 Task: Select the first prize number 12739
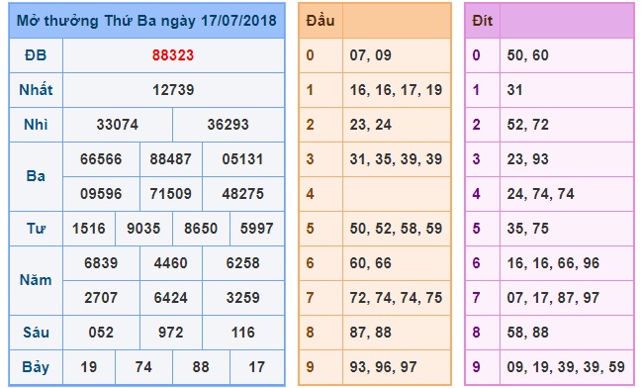(173, 90)
